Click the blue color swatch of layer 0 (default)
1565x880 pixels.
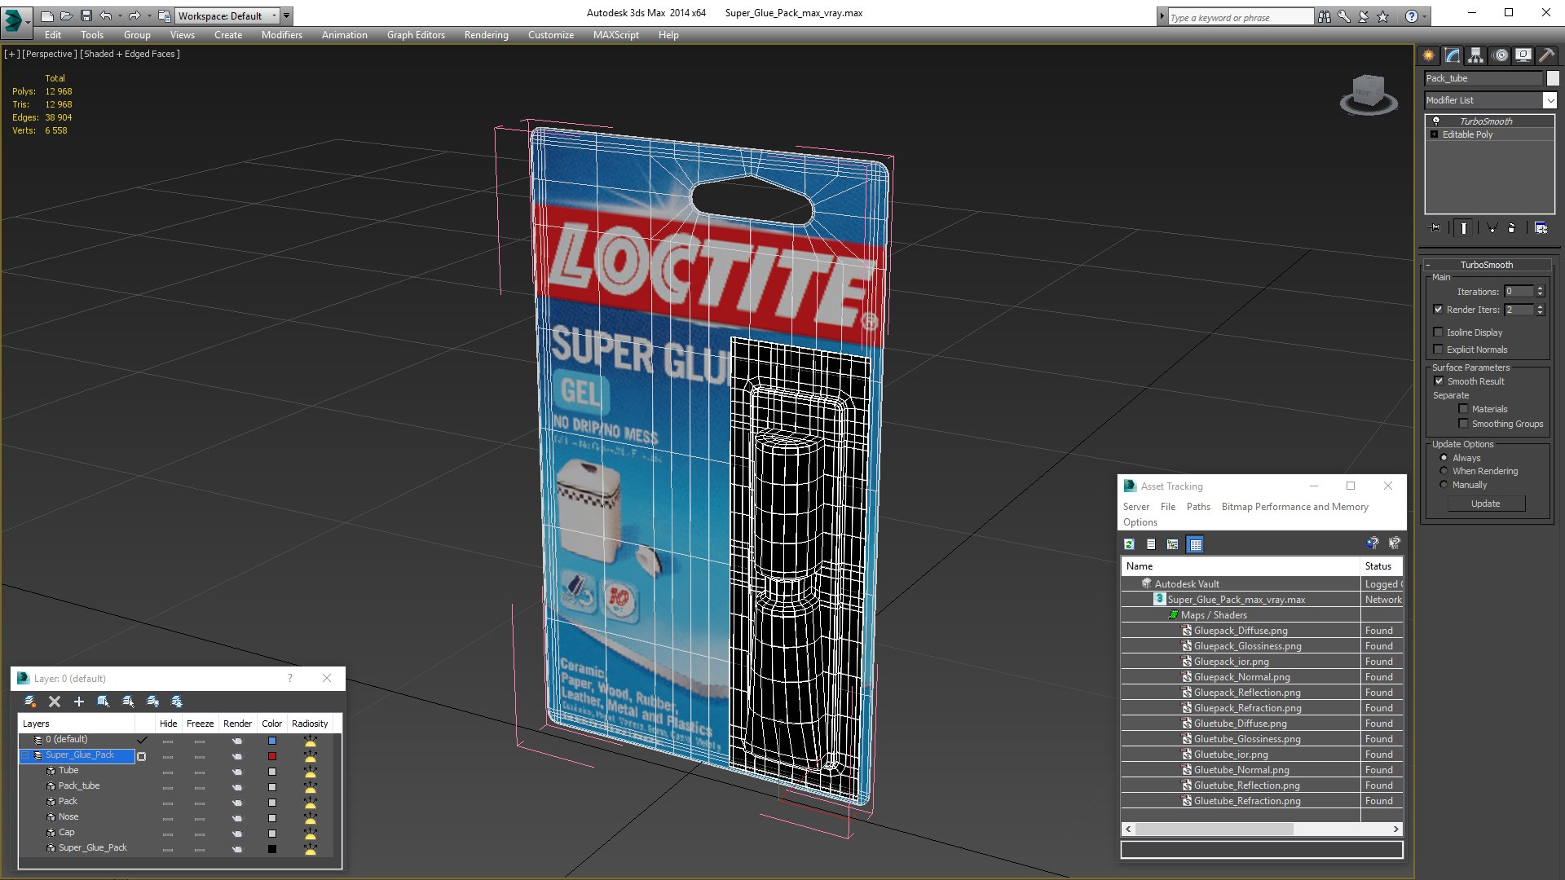pyautogui.click(x=272, y=741)
